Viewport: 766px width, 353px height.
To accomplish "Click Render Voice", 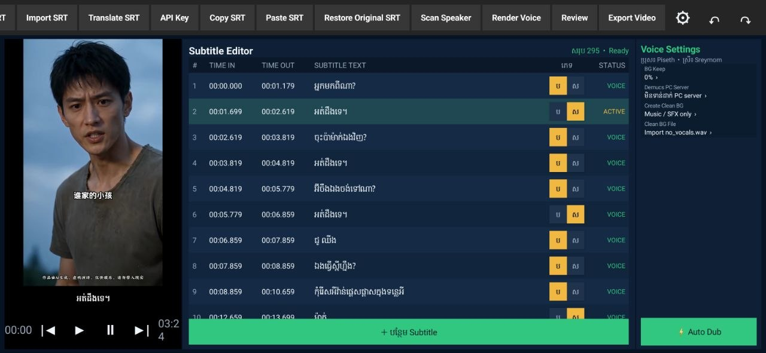I will (x=516, y=18).
